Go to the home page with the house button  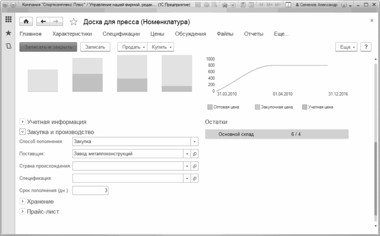point(26,22)
